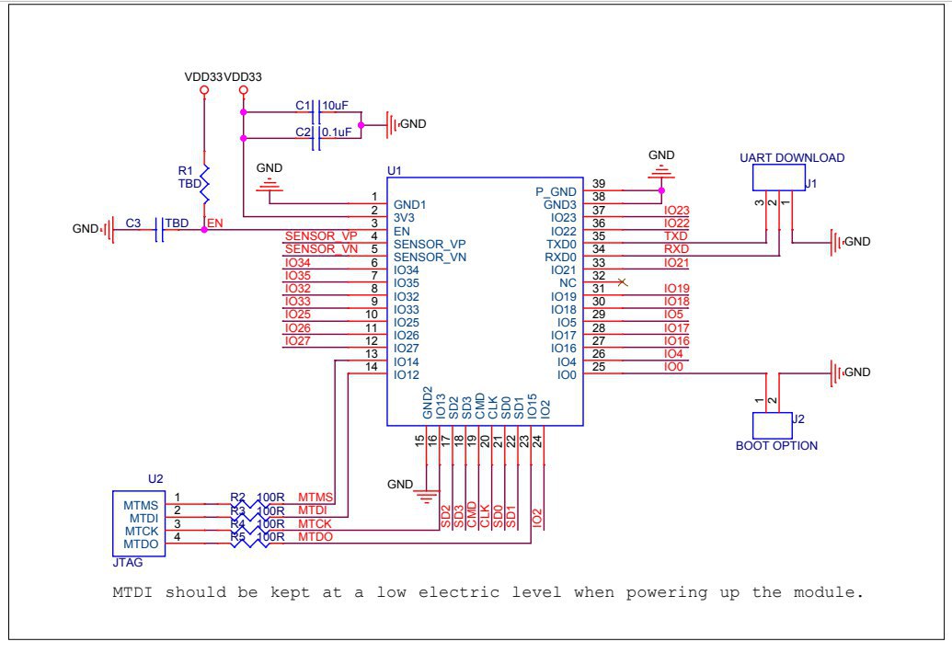Click the magenta junction dot at EN node
The image size is (952, 653).
(x=204, y=229)
